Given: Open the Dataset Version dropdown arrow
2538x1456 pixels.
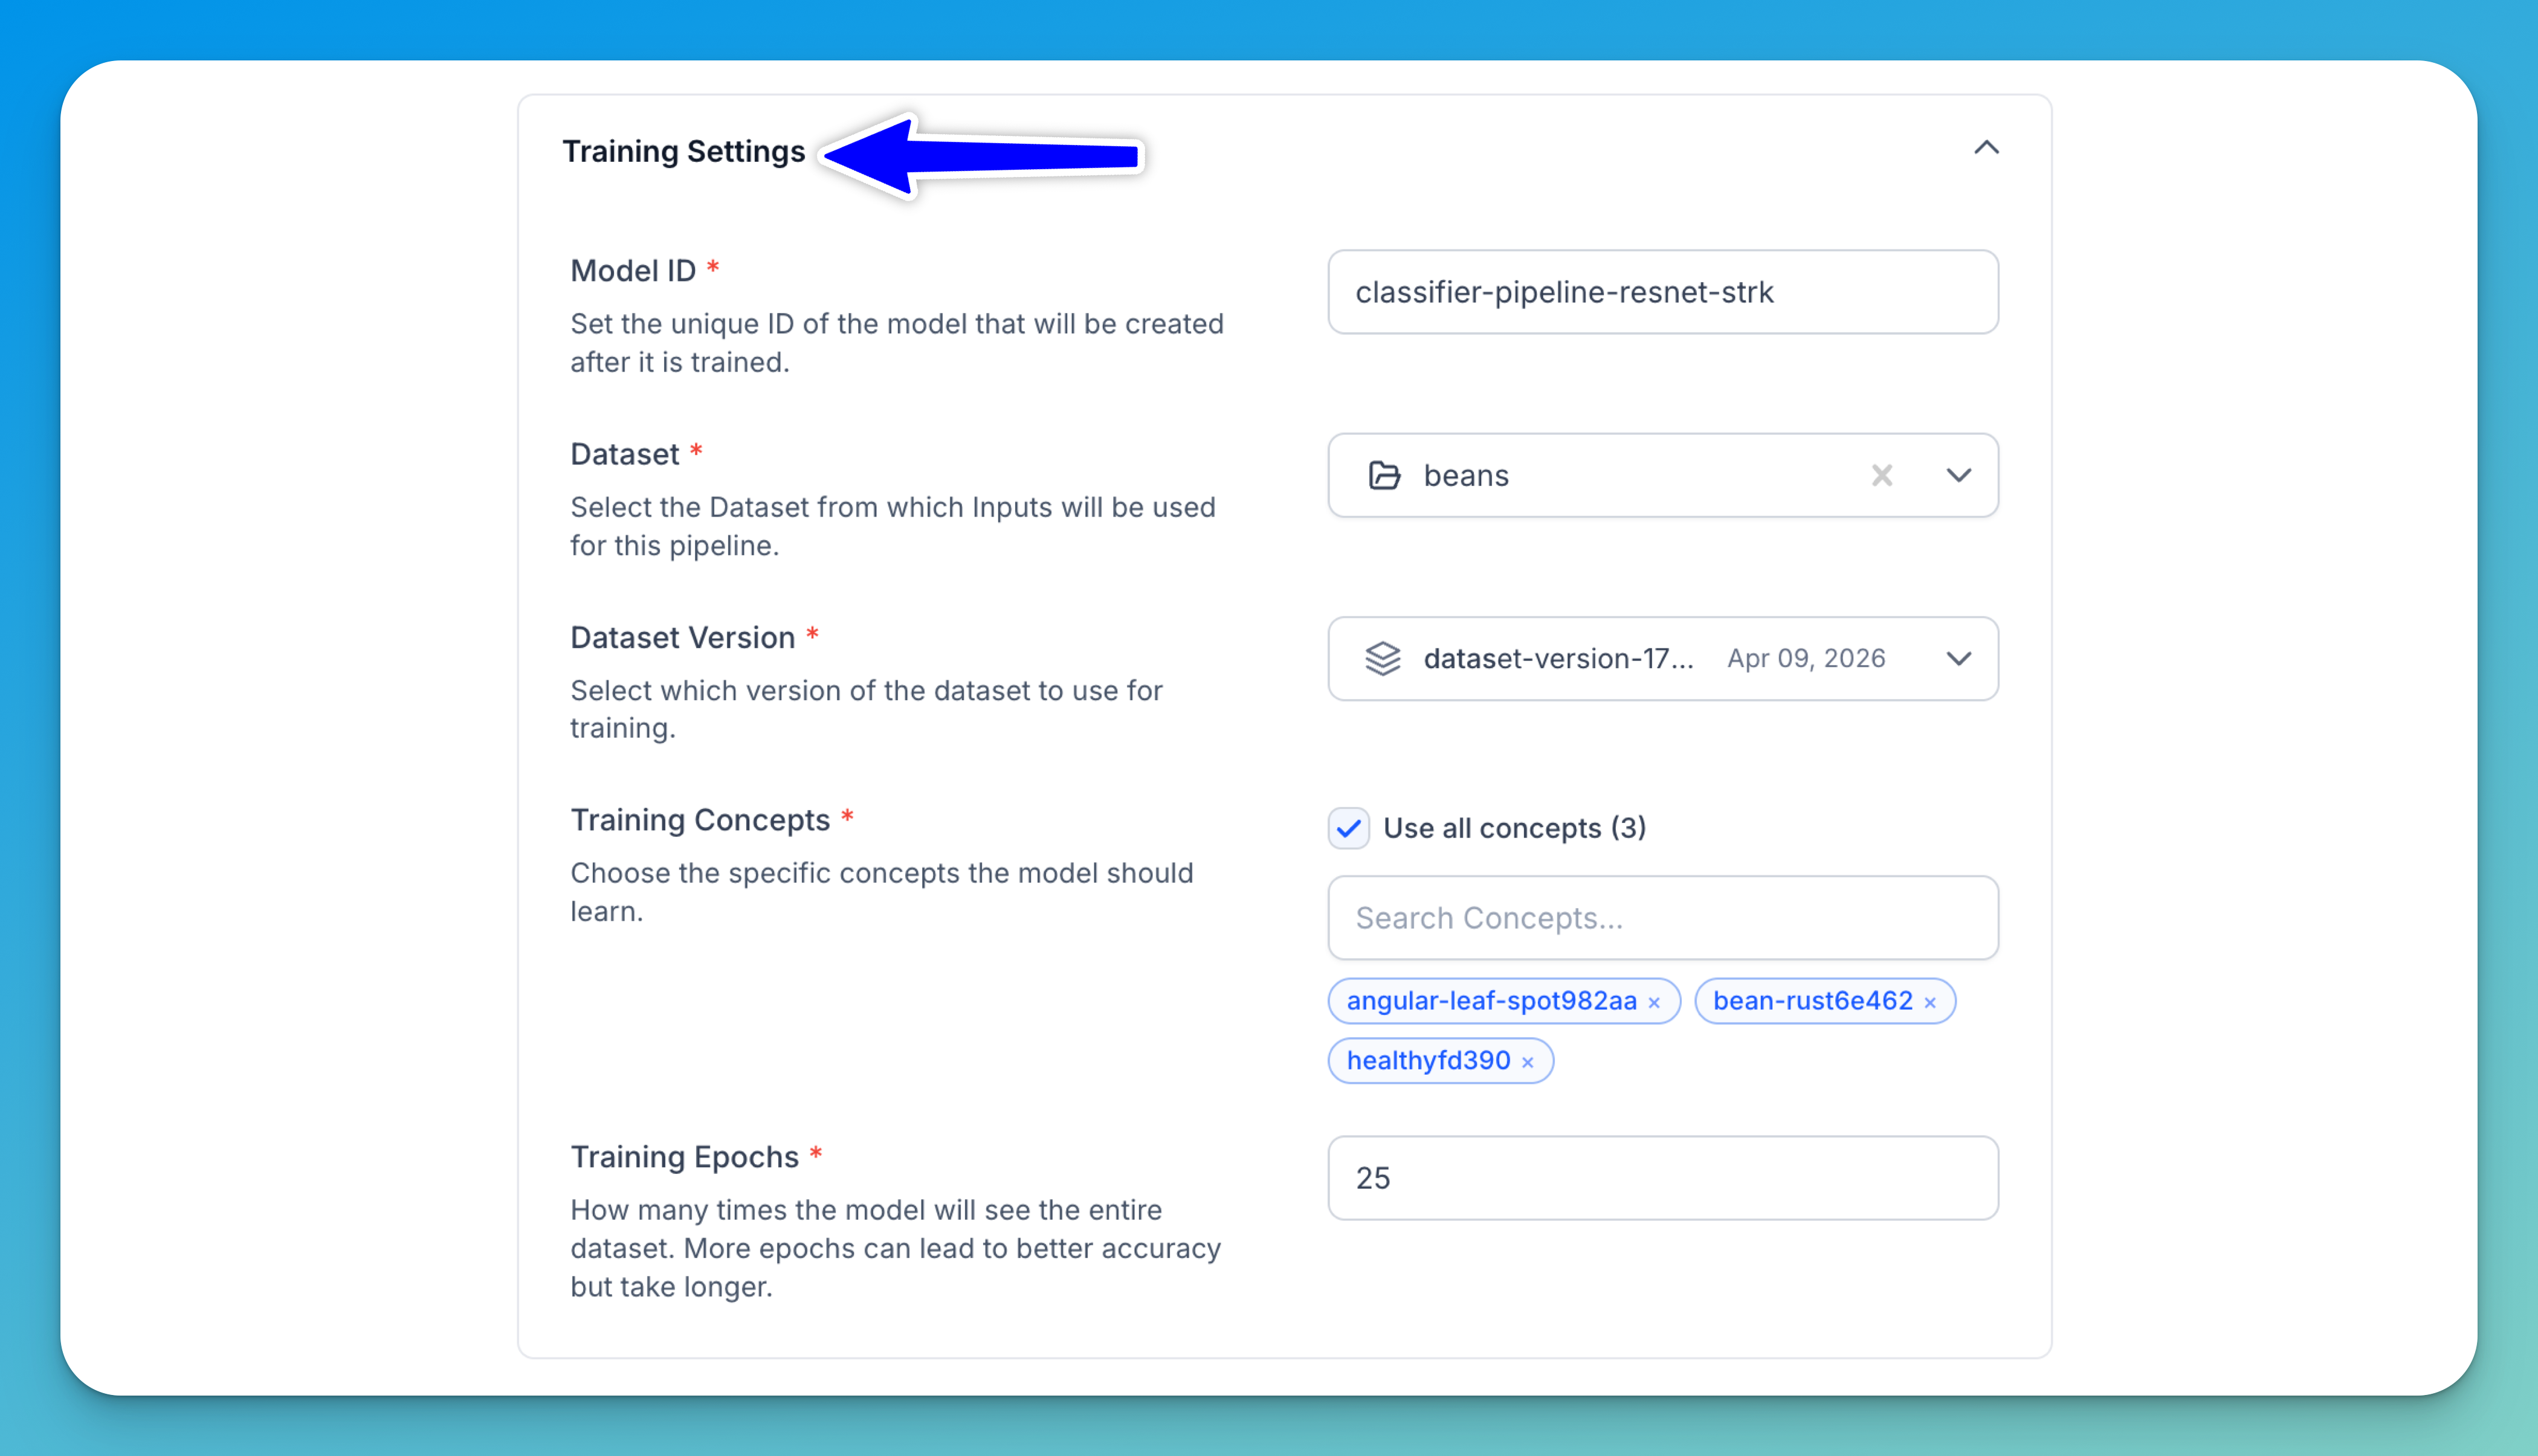Looking at the screenshot, I should [x=1959, y=658].
